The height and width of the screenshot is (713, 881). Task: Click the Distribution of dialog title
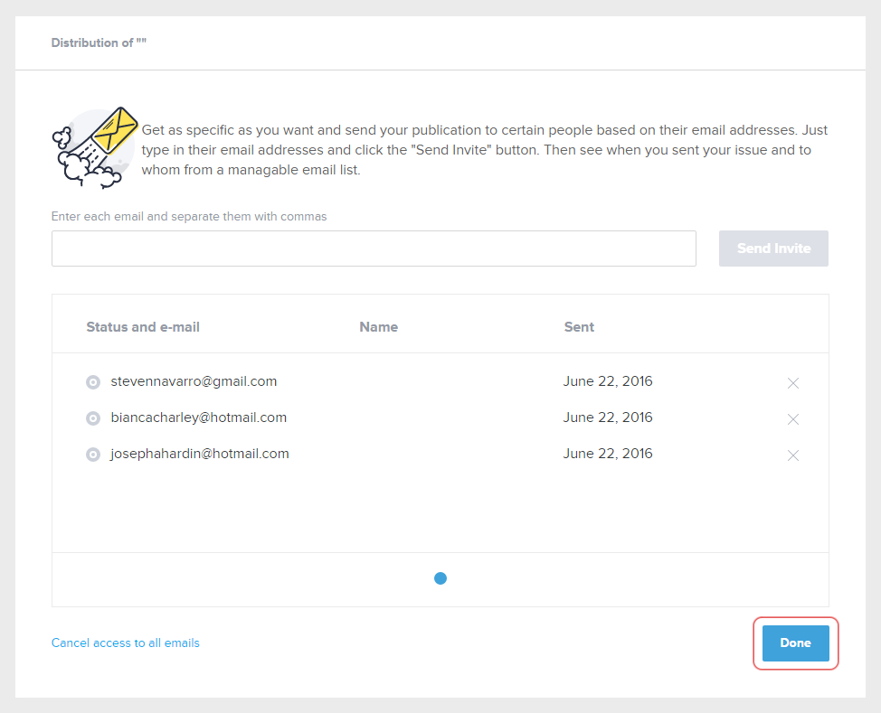tap(99, 42)
